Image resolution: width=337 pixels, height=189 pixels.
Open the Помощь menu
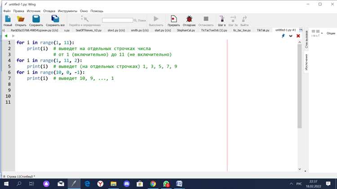[x=97, y=11]
